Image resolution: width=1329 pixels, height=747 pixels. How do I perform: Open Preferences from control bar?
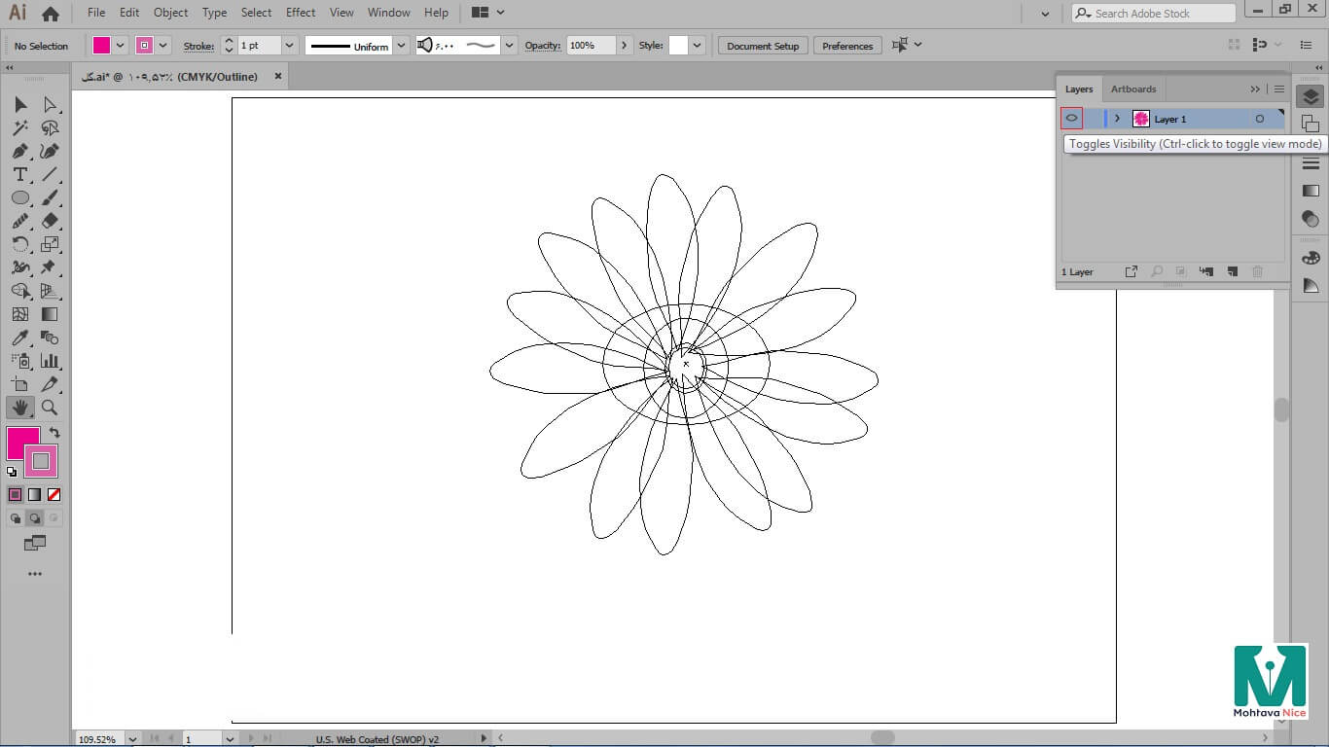[847, 46]
